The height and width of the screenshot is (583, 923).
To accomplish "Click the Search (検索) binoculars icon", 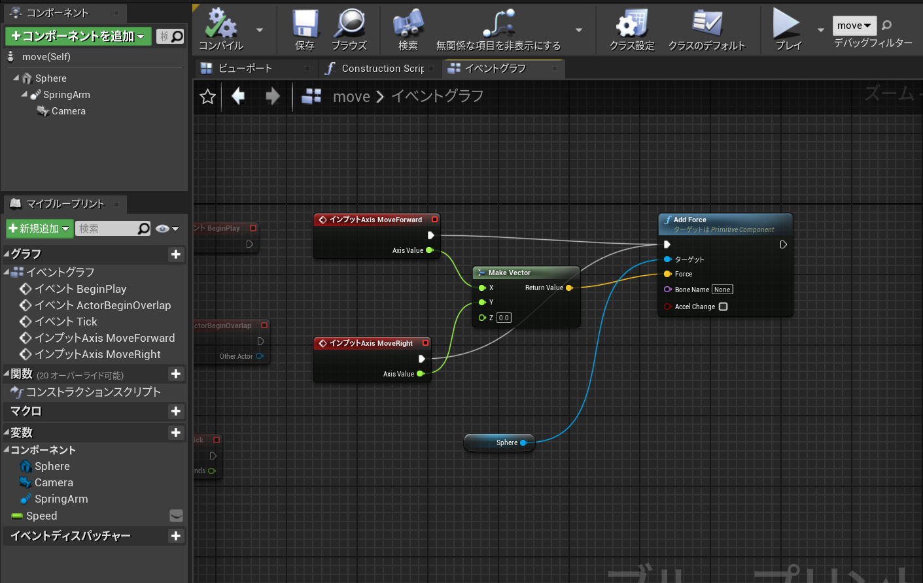I will 408,24.
